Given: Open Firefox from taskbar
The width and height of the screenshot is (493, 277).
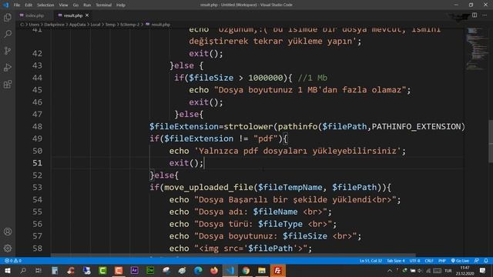Looking at the screenshot, I should point(214,270).
